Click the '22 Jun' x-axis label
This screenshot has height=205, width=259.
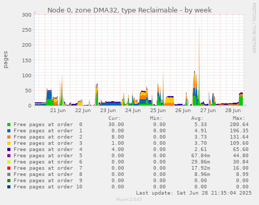[83, 111]
